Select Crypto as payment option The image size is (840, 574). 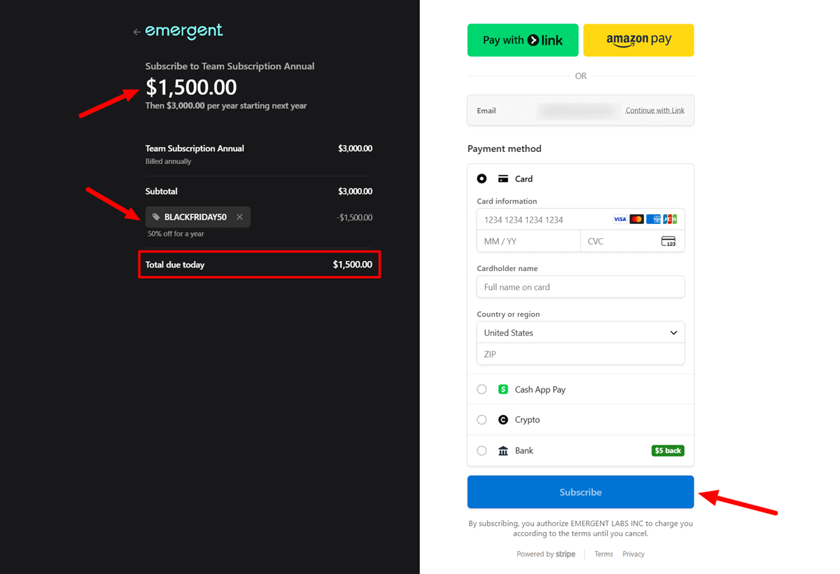482,419
